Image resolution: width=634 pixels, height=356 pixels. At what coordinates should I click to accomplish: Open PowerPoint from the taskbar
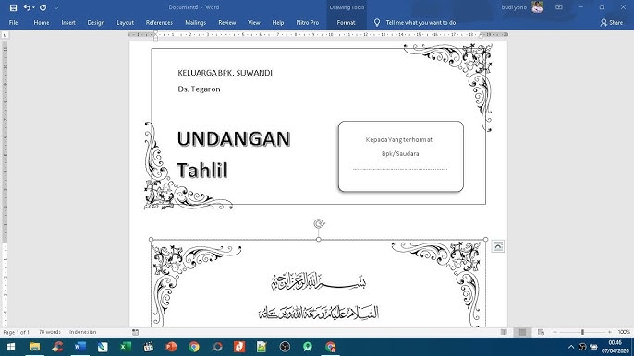(171, 347)
